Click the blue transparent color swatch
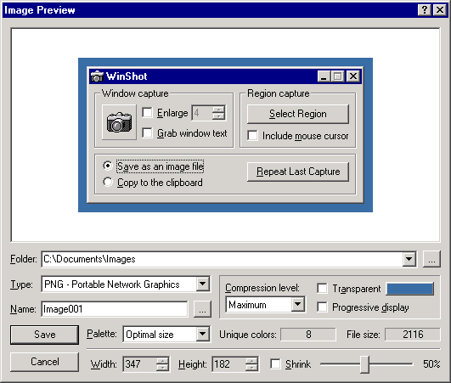The height and width of the screenshot is (383, 451). pyautogui.click(x=410, y=289)
